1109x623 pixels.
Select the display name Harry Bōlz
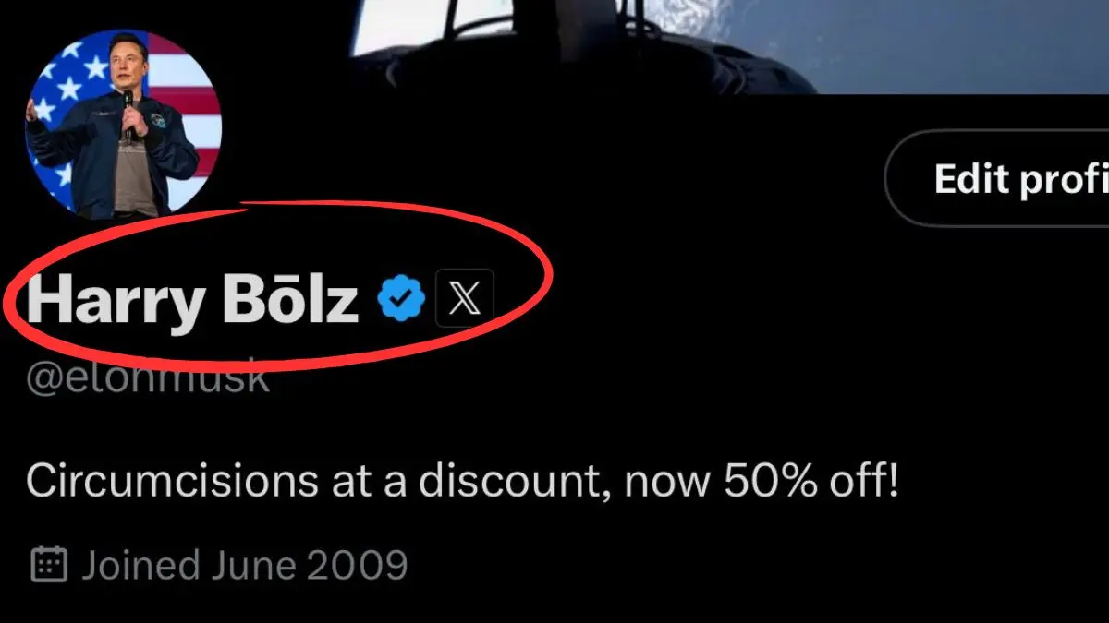pos(192,302)
